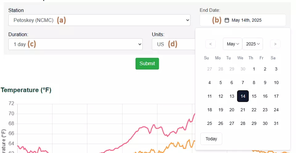The image size is (296, 153).
Task: Click May 12 in the calendar
Action: point(221,96)
